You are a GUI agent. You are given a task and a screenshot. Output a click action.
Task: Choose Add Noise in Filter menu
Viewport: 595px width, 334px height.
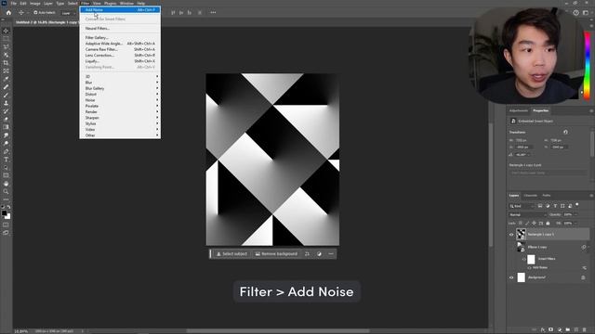(120, 10)
